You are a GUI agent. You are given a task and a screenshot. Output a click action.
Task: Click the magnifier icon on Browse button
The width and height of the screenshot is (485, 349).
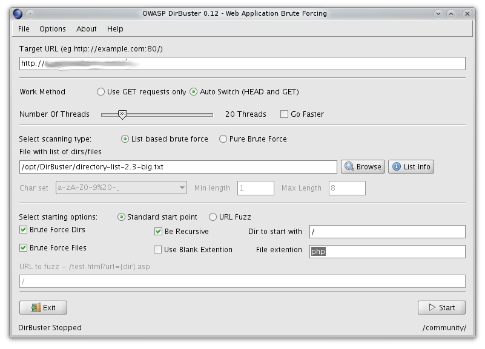(x=349, y=166)
